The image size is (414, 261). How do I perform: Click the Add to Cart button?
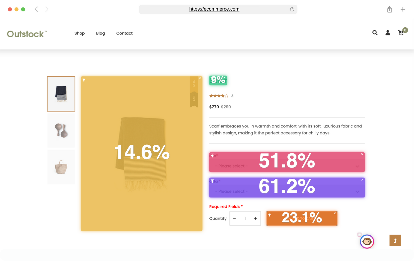(x=302, y=218)
